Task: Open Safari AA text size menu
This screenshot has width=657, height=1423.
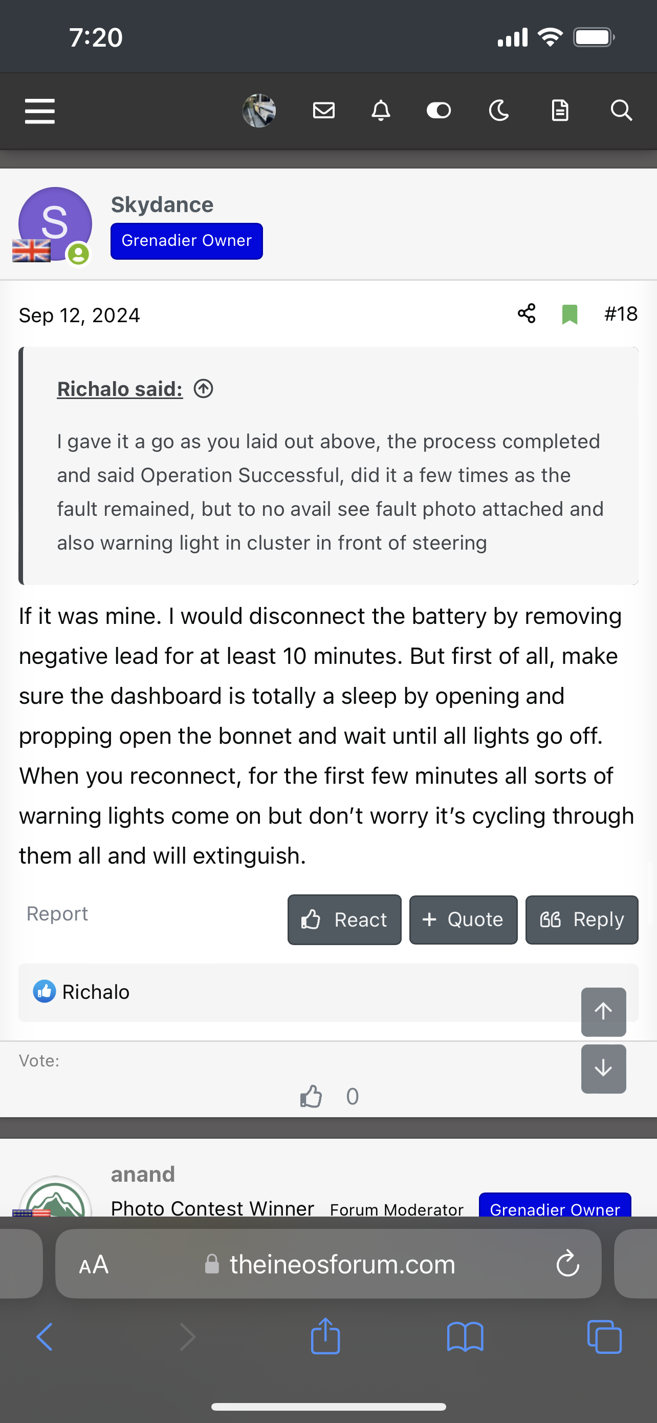Action: (x=94, y=1264)
